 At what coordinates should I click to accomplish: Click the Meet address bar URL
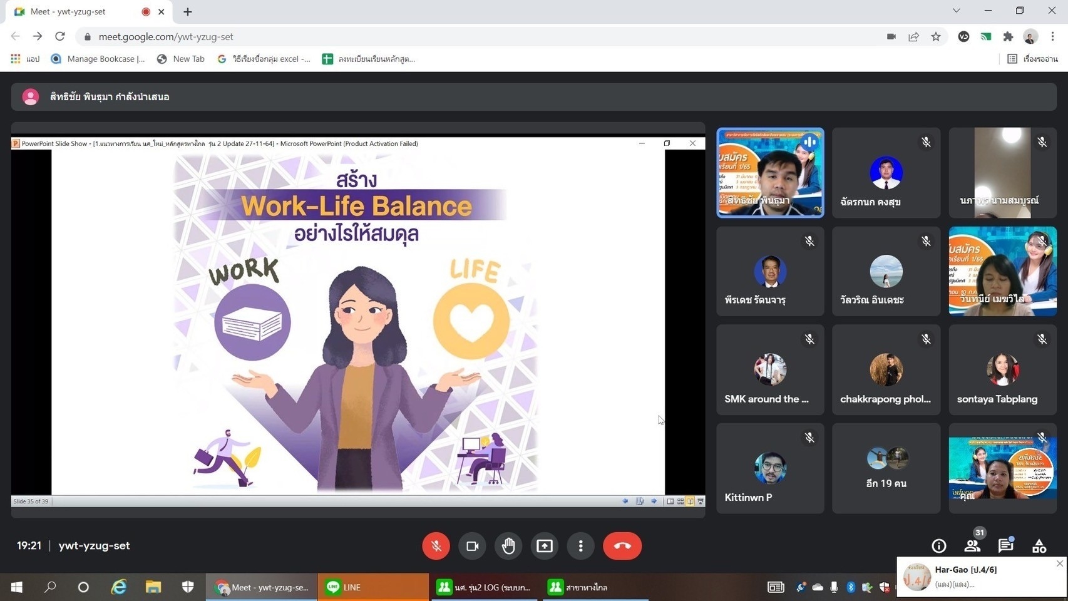click(166, 37)
